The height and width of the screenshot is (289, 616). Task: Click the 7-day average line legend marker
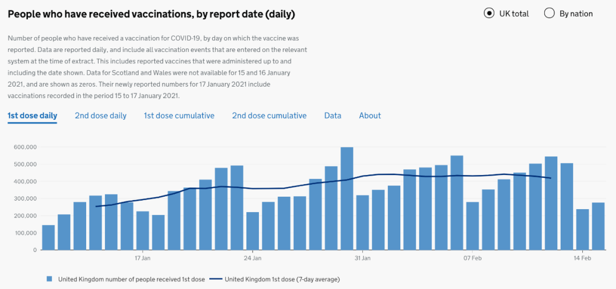(x=216, y=279)
